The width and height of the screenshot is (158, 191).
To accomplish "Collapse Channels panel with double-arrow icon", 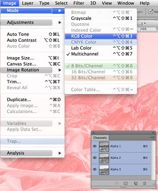I will click(153, 133).
